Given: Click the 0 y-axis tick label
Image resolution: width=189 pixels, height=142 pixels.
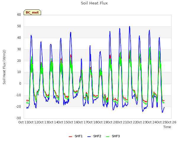Looking at the screenshot, I should 20,83.
